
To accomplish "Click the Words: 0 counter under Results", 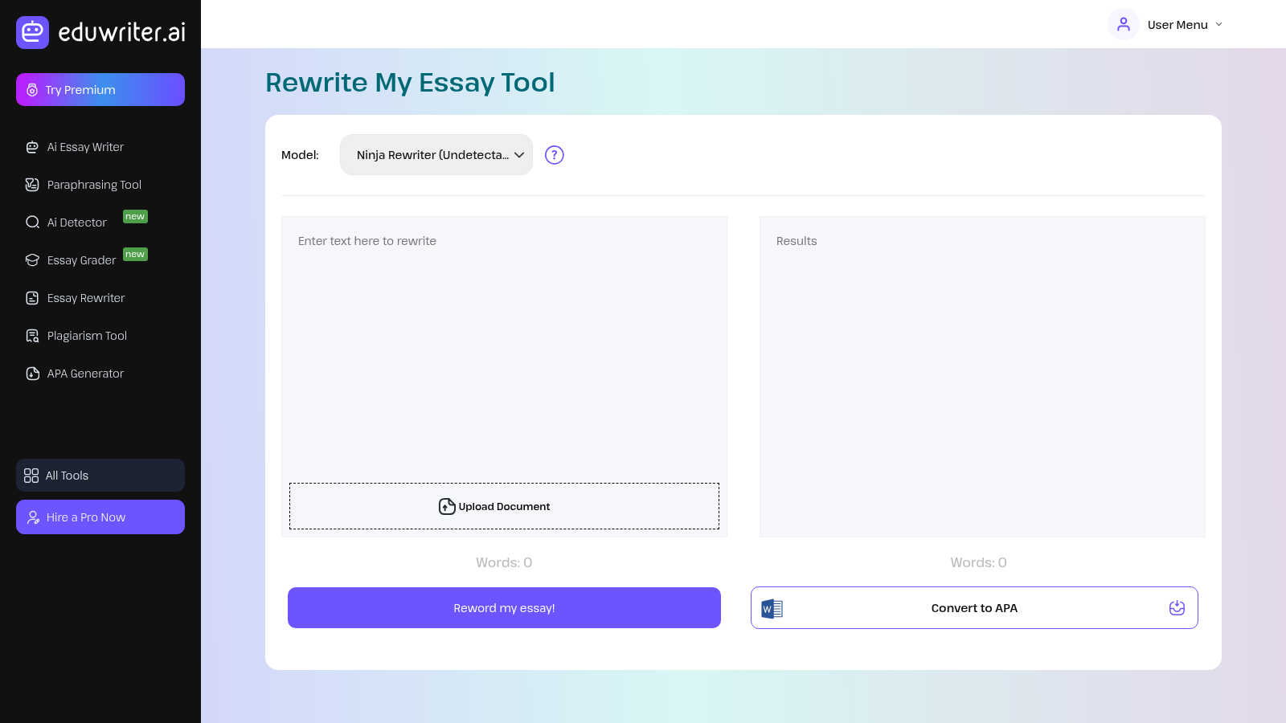I will [978, 562].
